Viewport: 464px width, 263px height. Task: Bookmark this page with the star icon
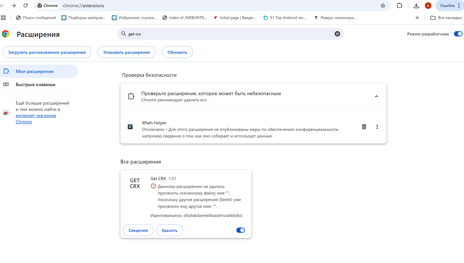tap(383, 6)
